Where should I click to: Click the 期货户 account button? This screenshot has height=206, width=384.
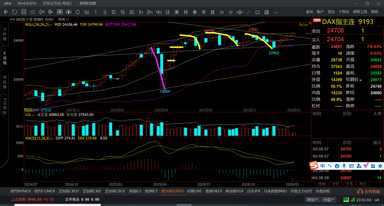pyautogui.click(x=312, y=200)
